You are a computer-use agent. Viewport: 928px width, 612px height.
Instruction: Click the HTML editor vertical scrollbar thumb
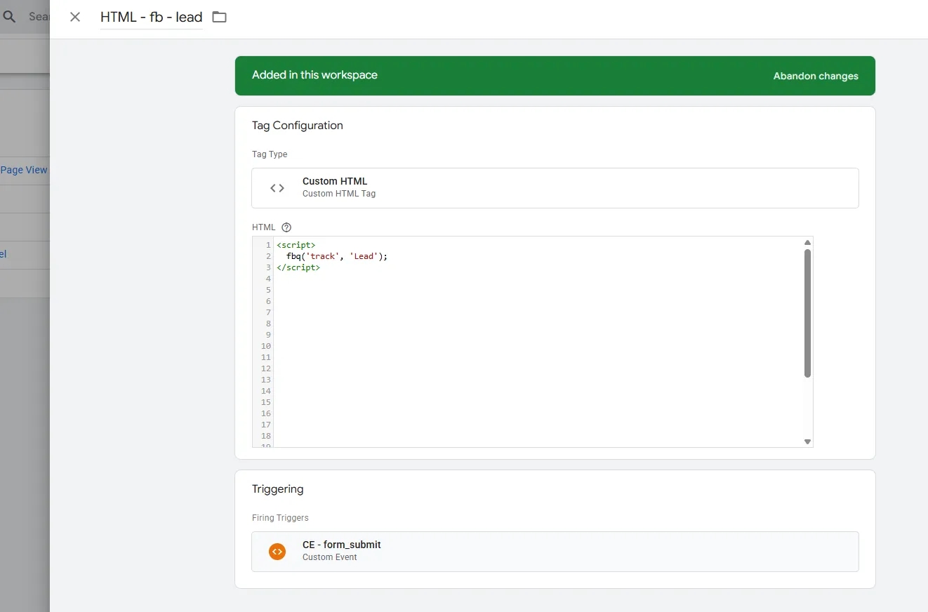point(807,313)
